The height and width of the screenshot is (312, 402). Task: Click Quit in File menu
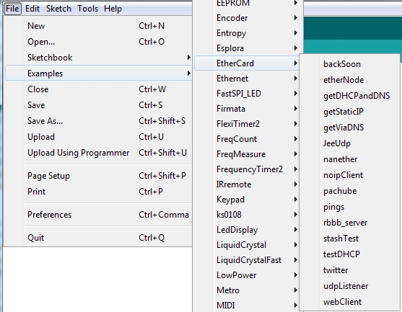coord(98,238)
